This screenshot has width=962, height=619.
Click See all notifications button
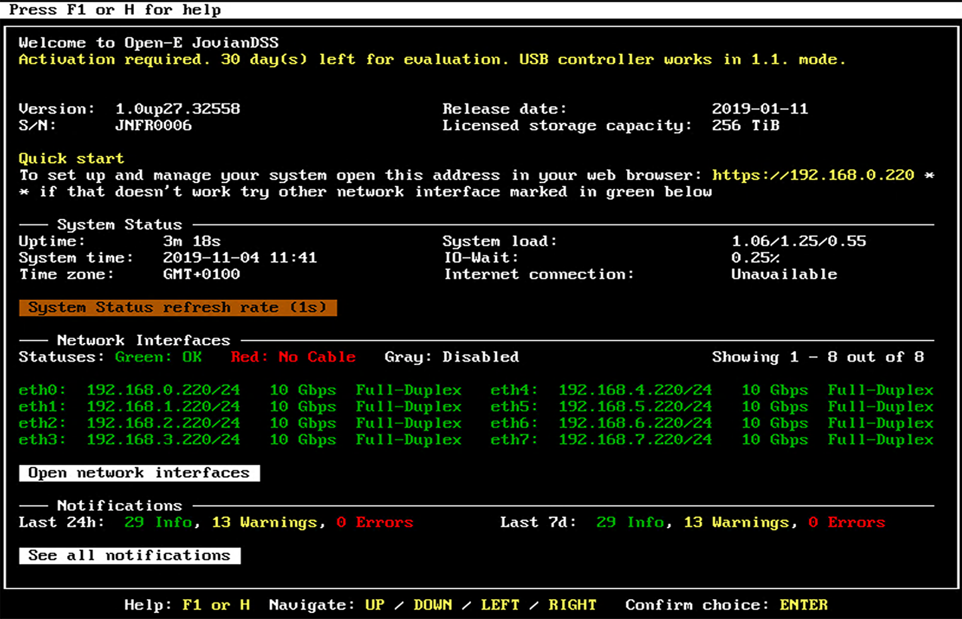tap(130, 555)
